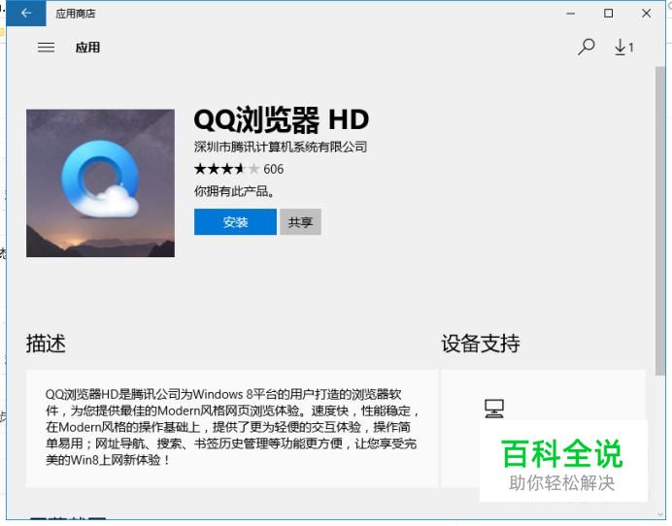Viewport: 672px width, 526px height.
Task: Share the app using the 共享 button
Action: (300, 222)
